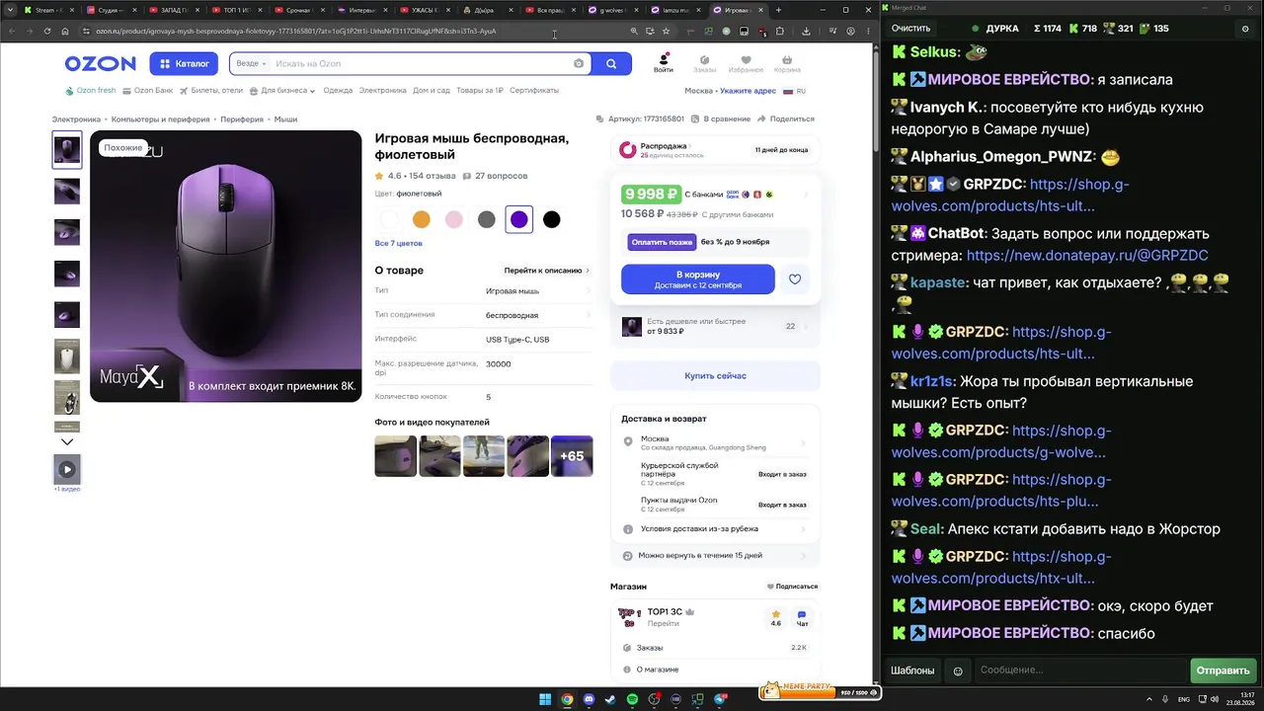Add product to favorites with heart icon

[795, 279]
